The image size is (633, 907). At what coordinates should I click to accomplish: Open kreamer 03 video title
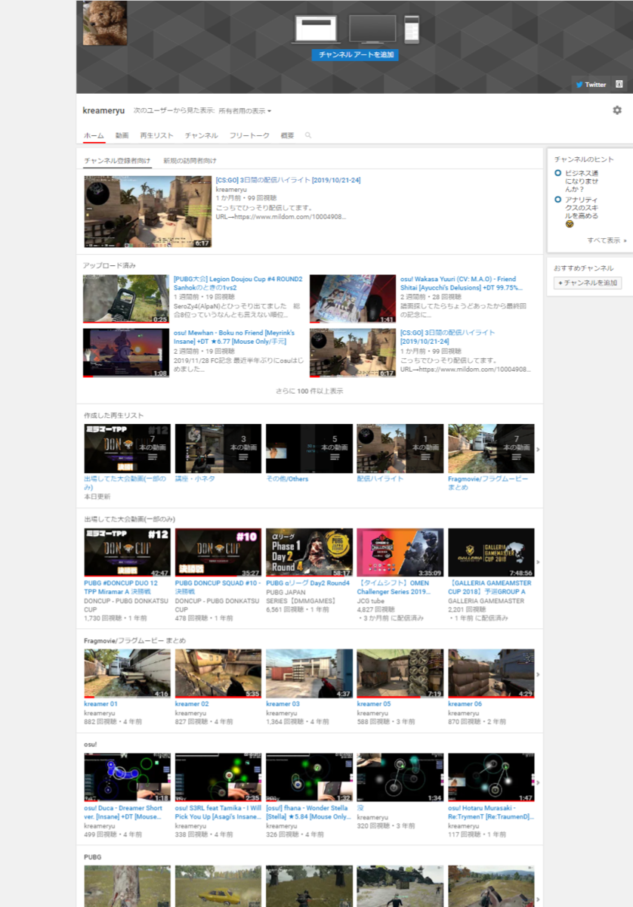(283, 704)
